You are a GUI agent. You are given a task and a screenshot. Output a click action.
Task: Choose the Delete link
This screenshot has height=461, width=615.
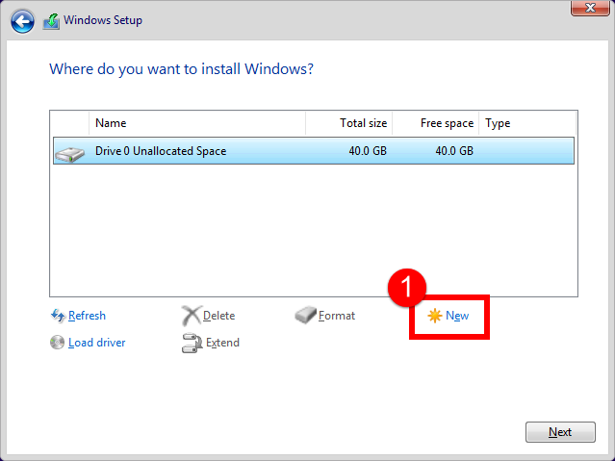218,316
